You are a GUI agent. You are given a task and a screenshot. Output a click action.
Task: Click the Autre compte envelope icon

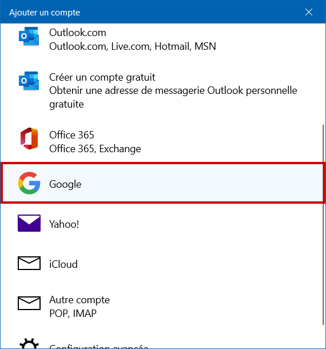point(29,303)
